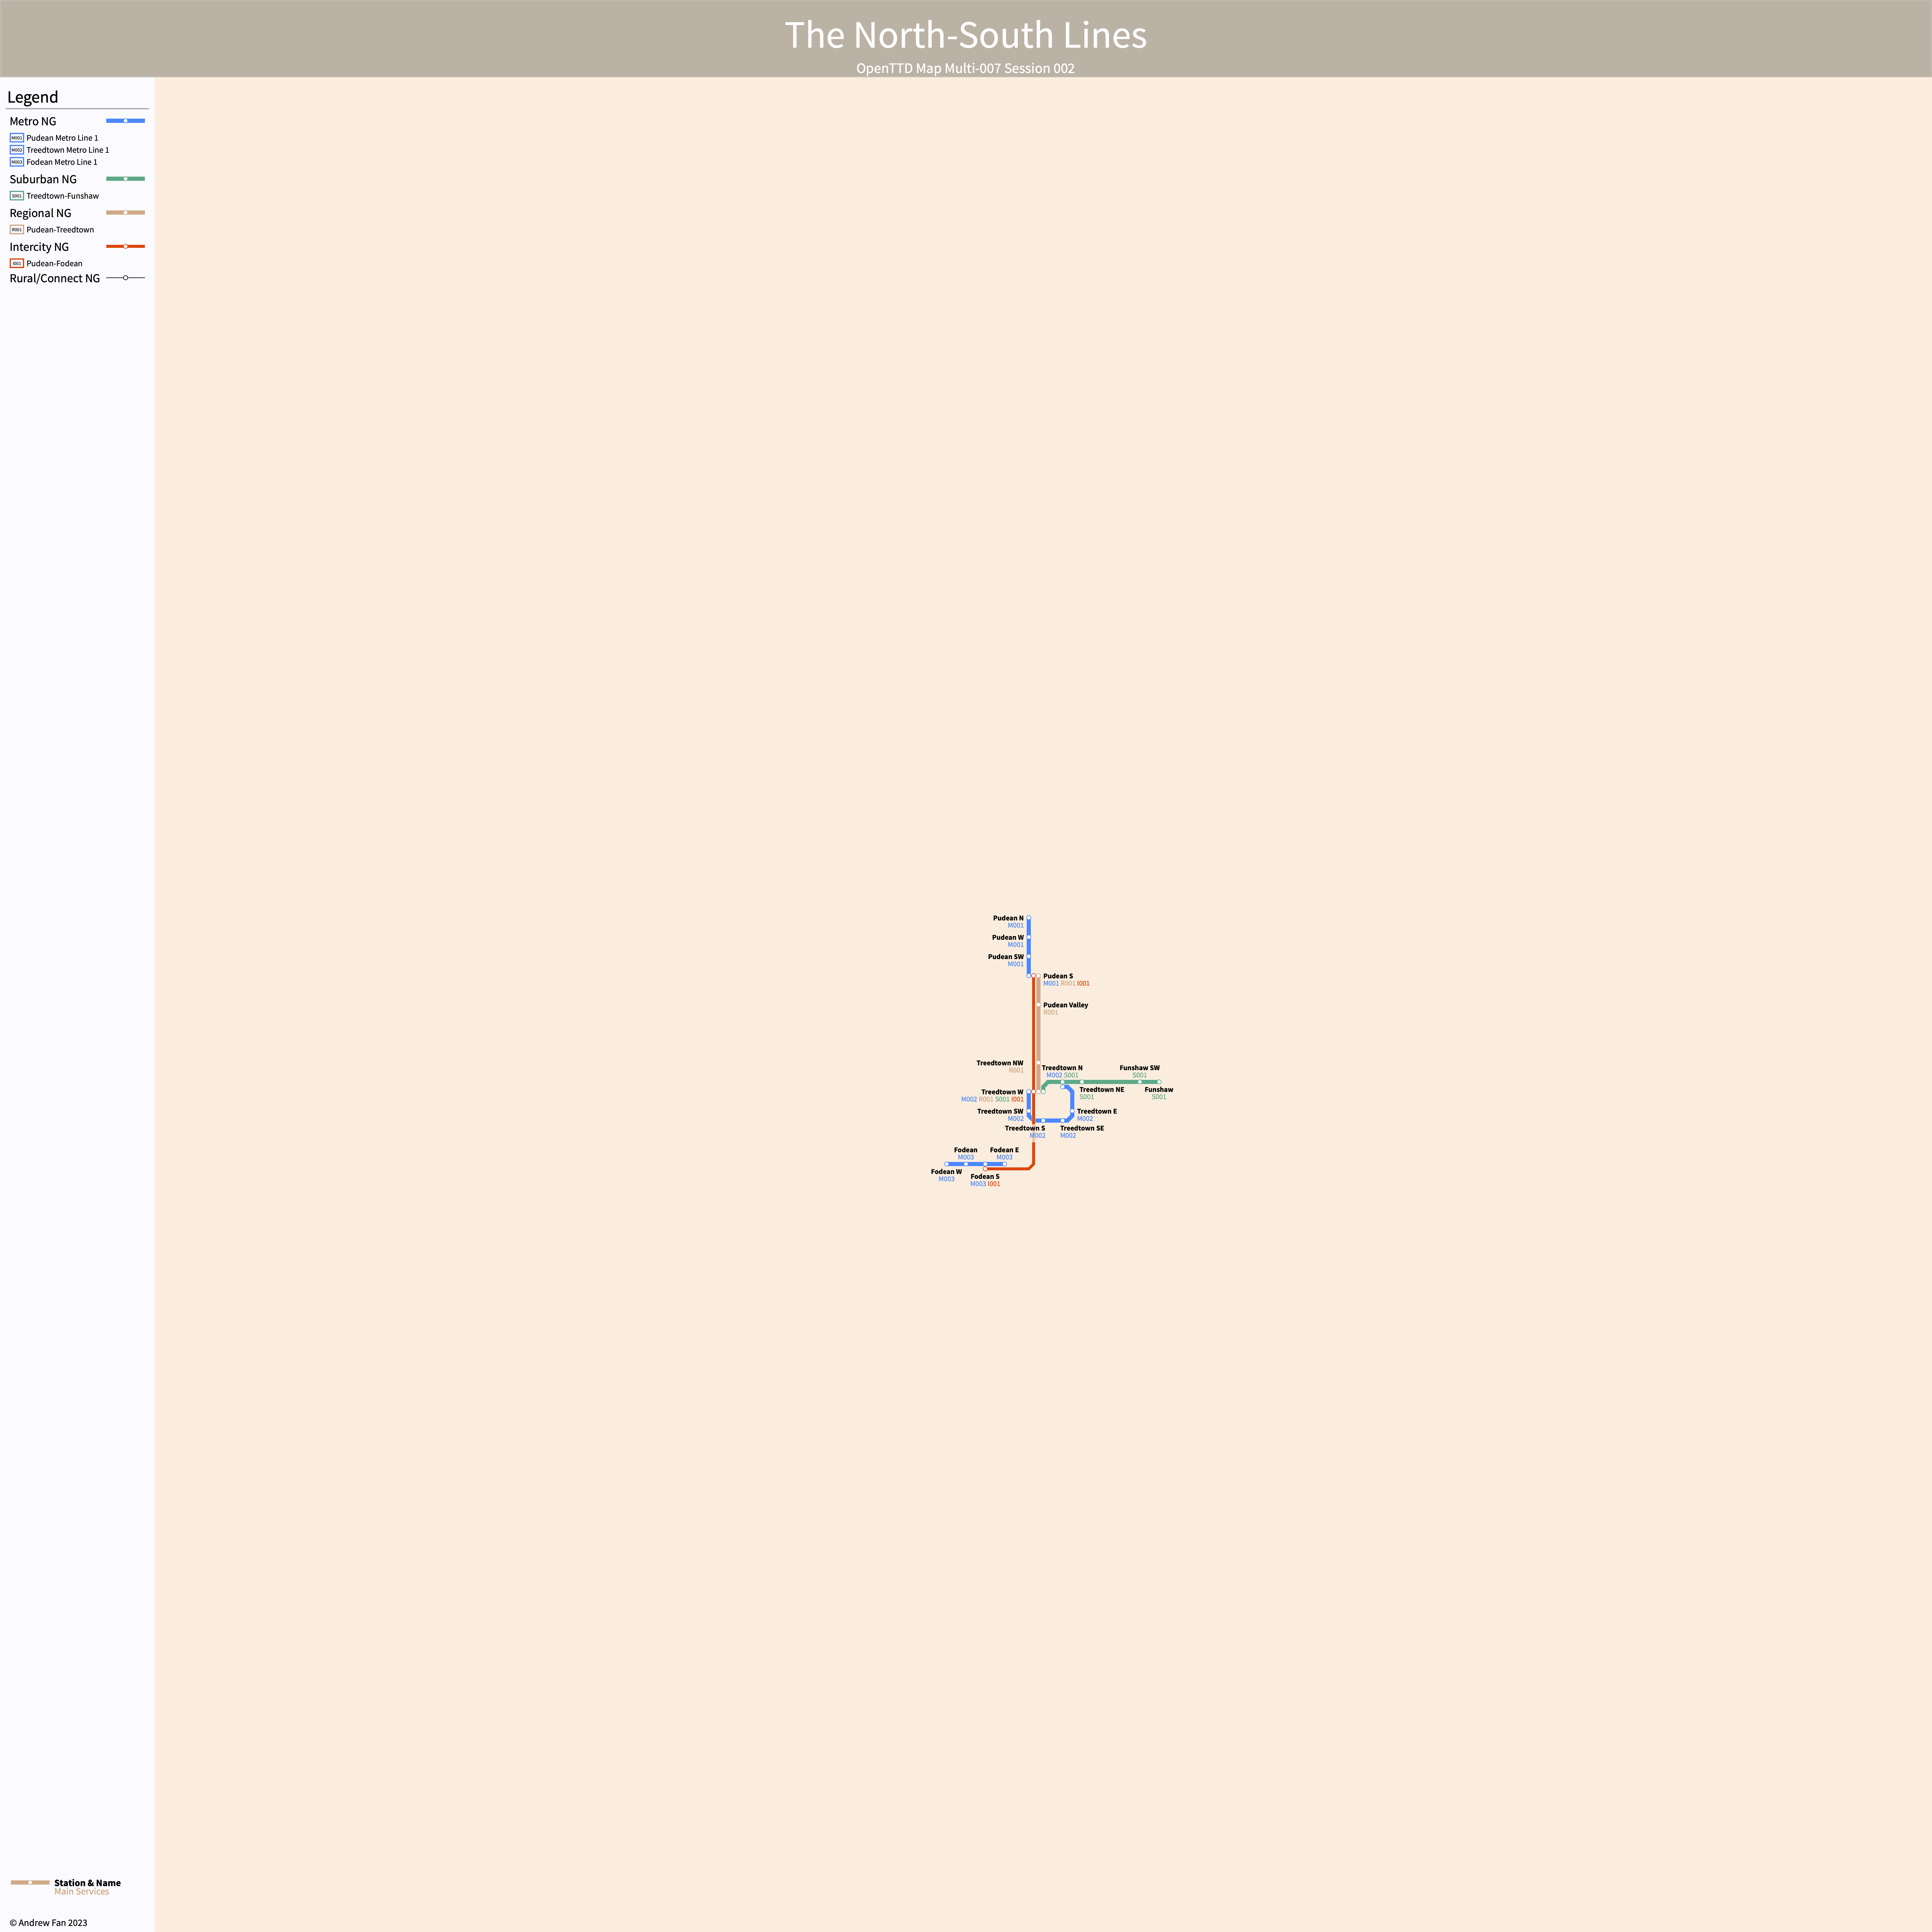The height and width of the screenshot is (1932, 1932).
Task: Click the 'Treedtown SW' station label
Action: 1000,1111
